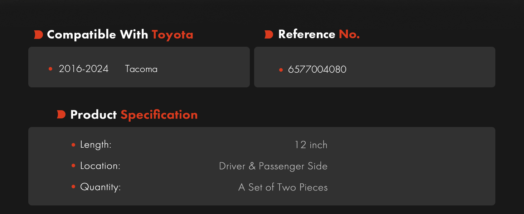The image size is (524, 214).
Task: Click the red bullet before 2016-2024
Action: click(x=50, y=69)
